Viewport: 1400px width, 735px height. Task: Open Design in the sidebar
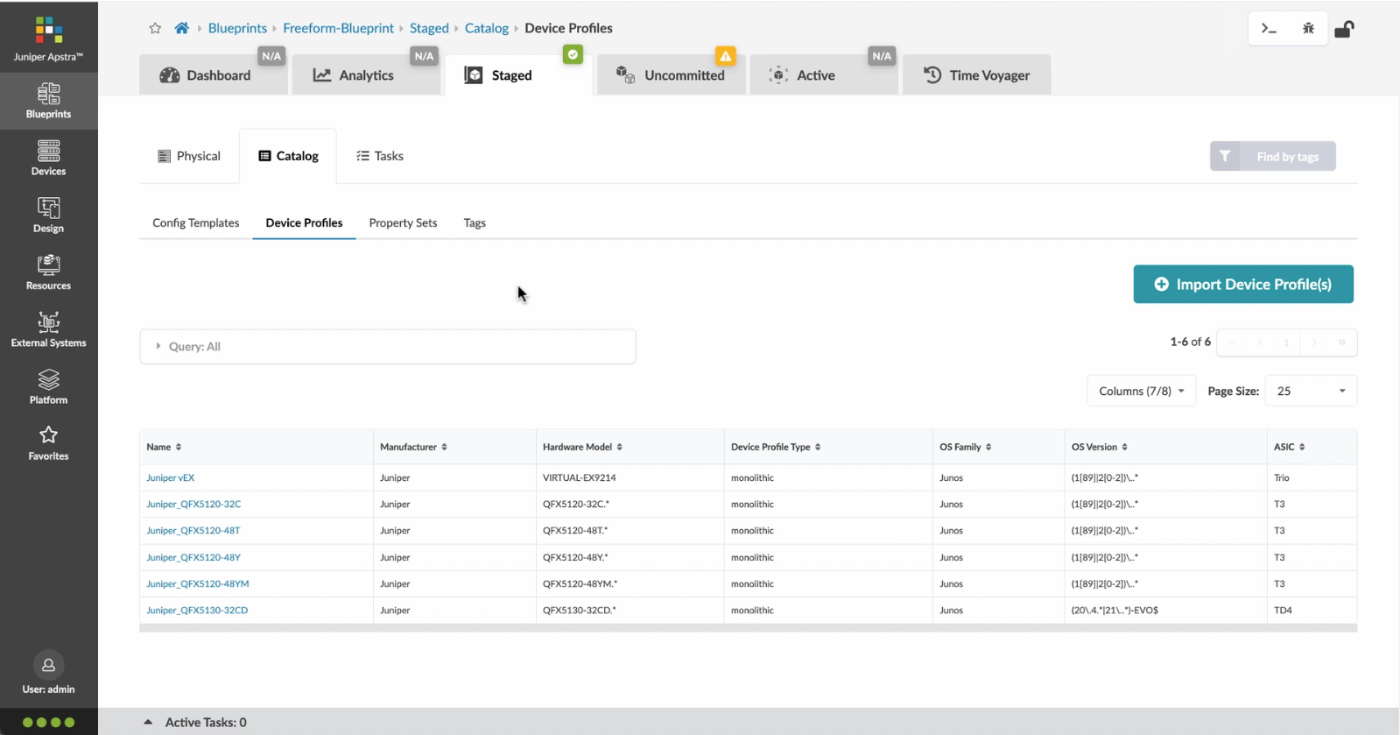tap(49, 215)
